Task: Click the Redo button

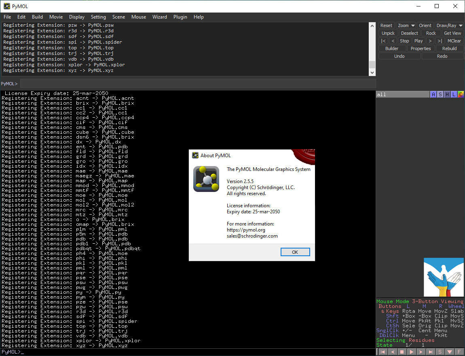Action: [442, 56]
